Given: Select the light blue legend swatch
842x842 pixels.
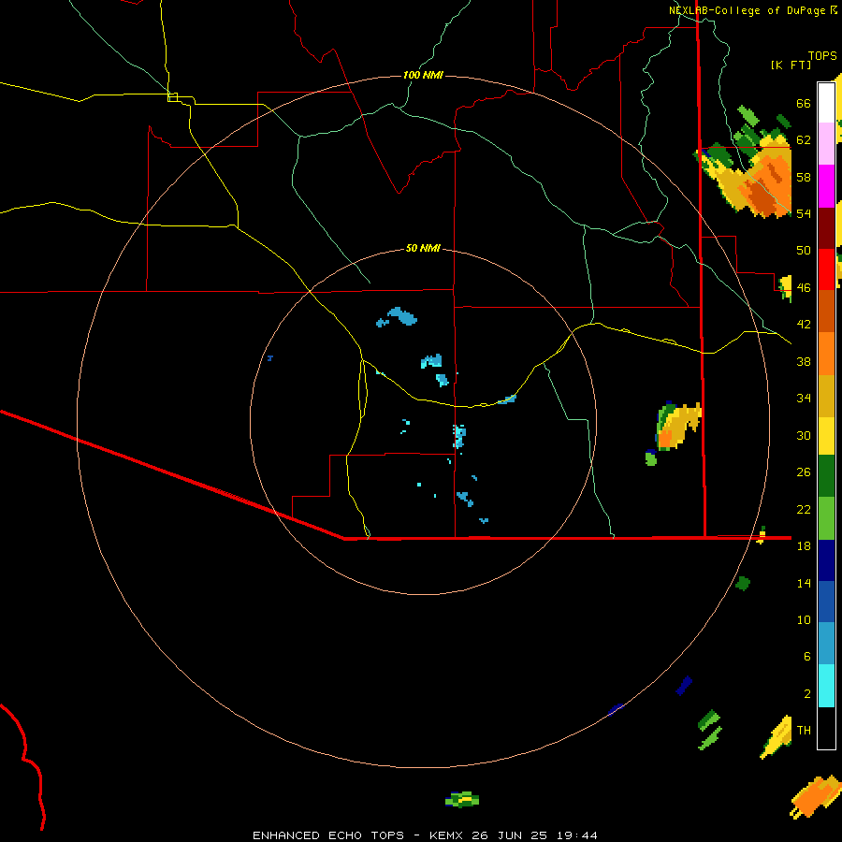Looking at the screenshot, I should pyautogui.click(x=826, y=644).
